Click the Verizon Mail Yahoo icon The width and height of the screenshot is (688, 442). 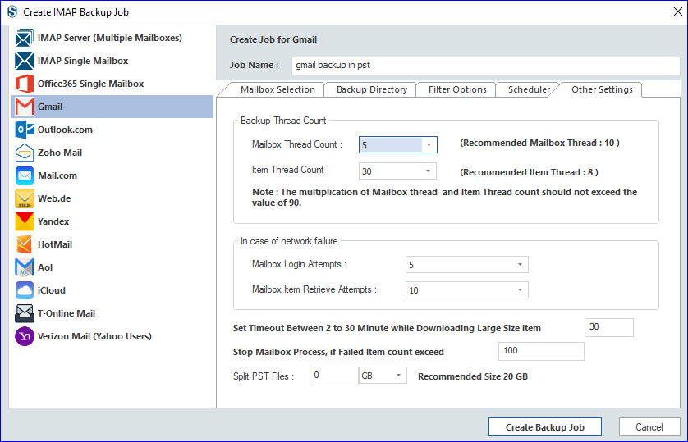(x=24, y=336)
